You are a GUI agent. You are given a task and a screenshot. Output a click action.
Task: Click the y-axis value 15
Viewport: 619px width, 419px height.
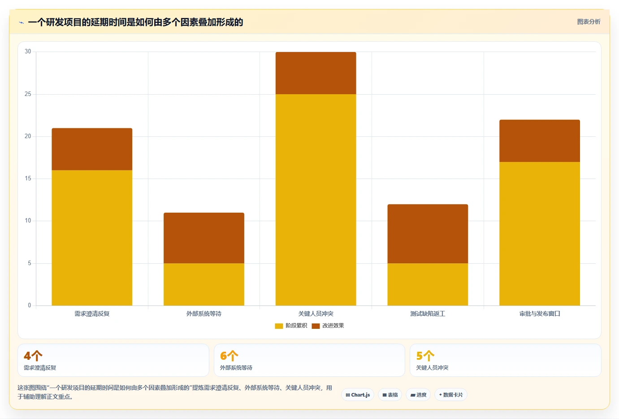28,178
